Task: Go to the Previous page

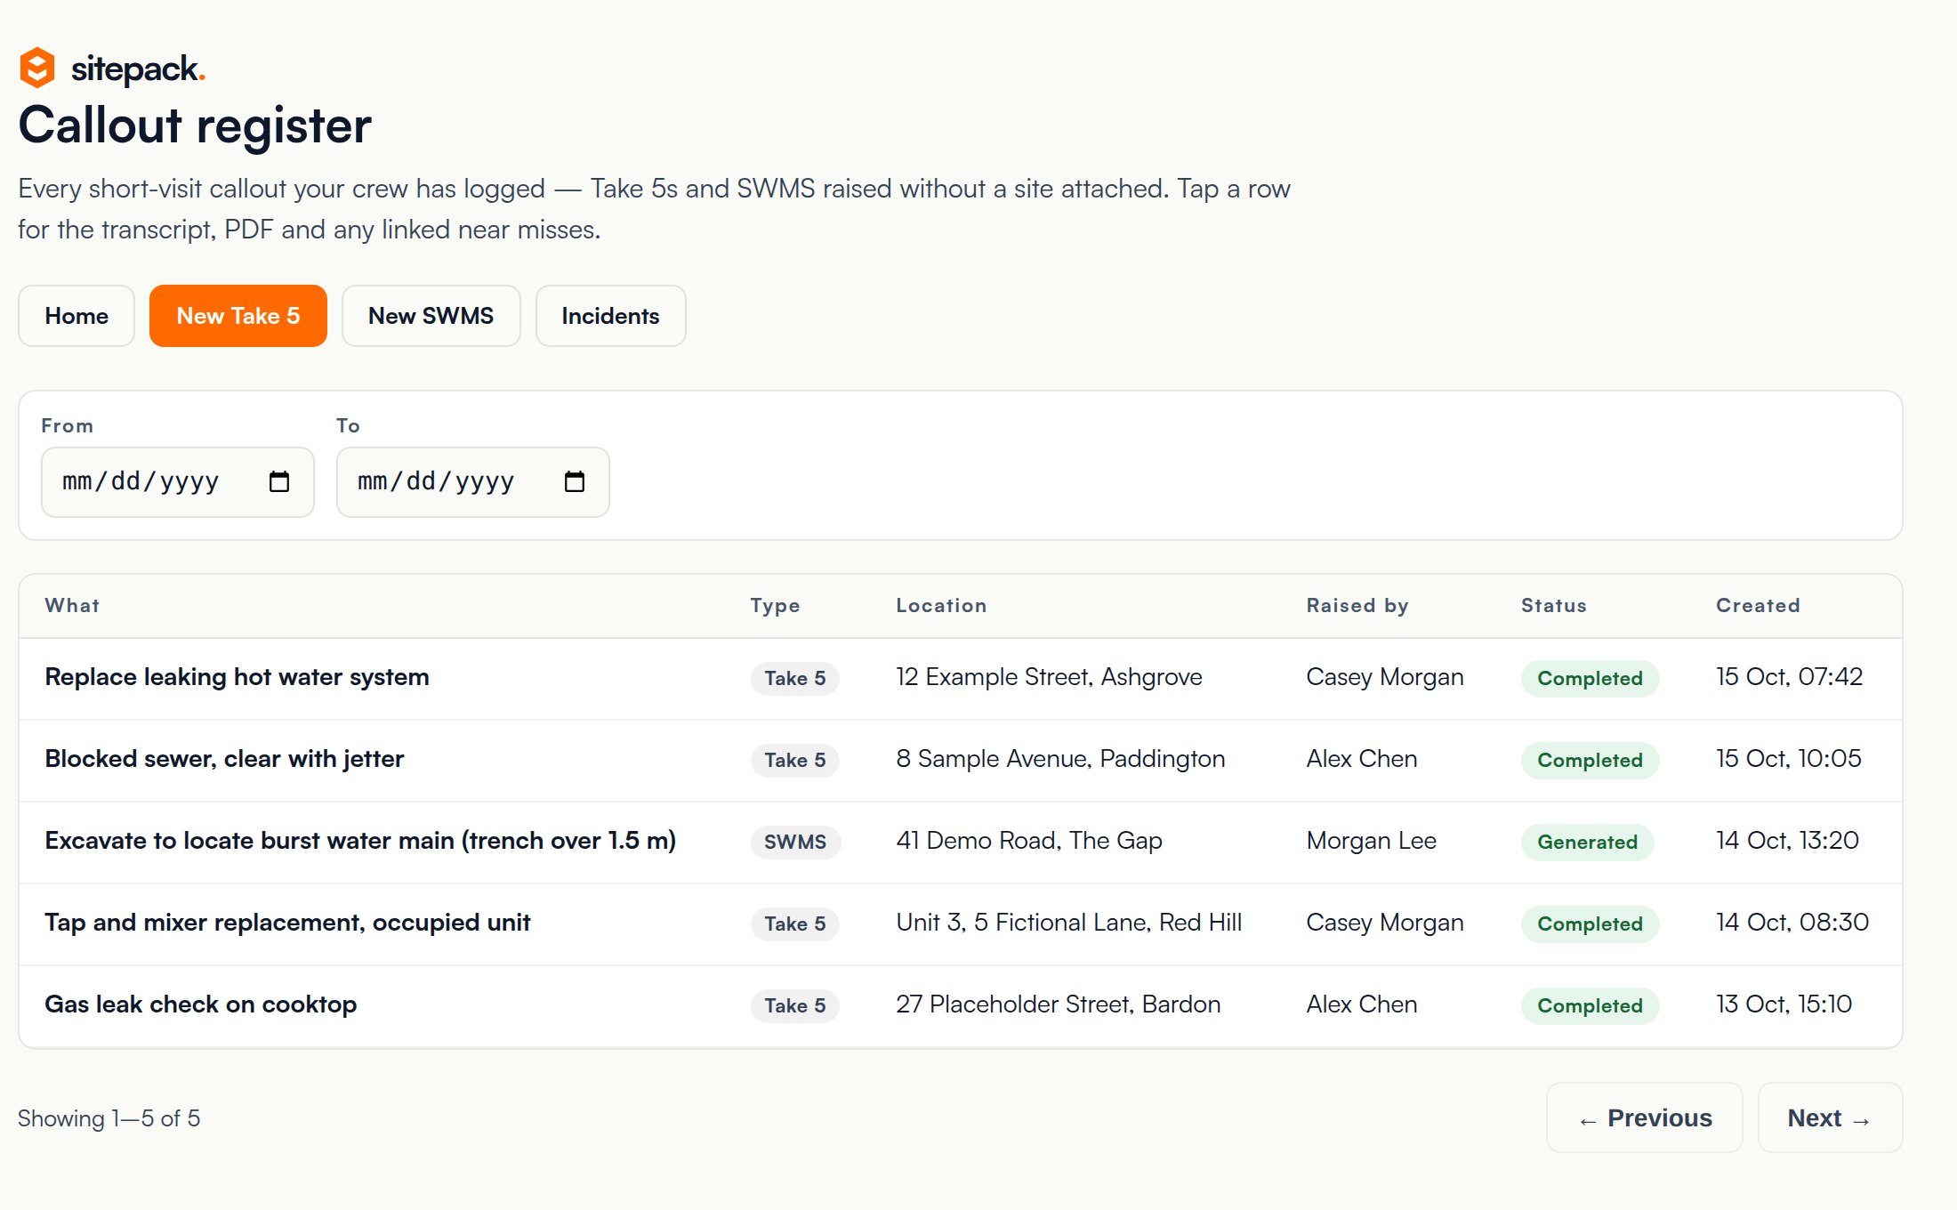Action: pos(1645,1117)
